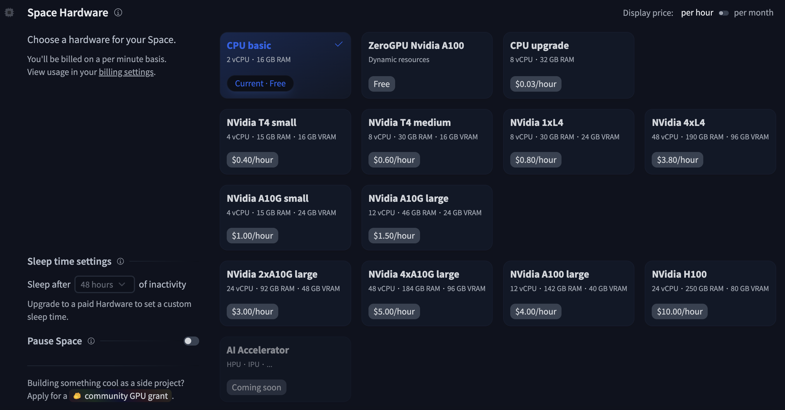Open the Sleep after 48 hours dropdown
785x410 pixels.
click(x=105, y=284)
